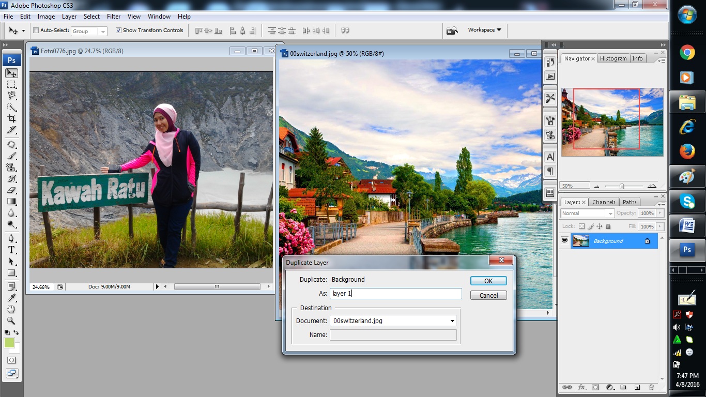Click the Go to Bridge icon

tap(452, 30)
